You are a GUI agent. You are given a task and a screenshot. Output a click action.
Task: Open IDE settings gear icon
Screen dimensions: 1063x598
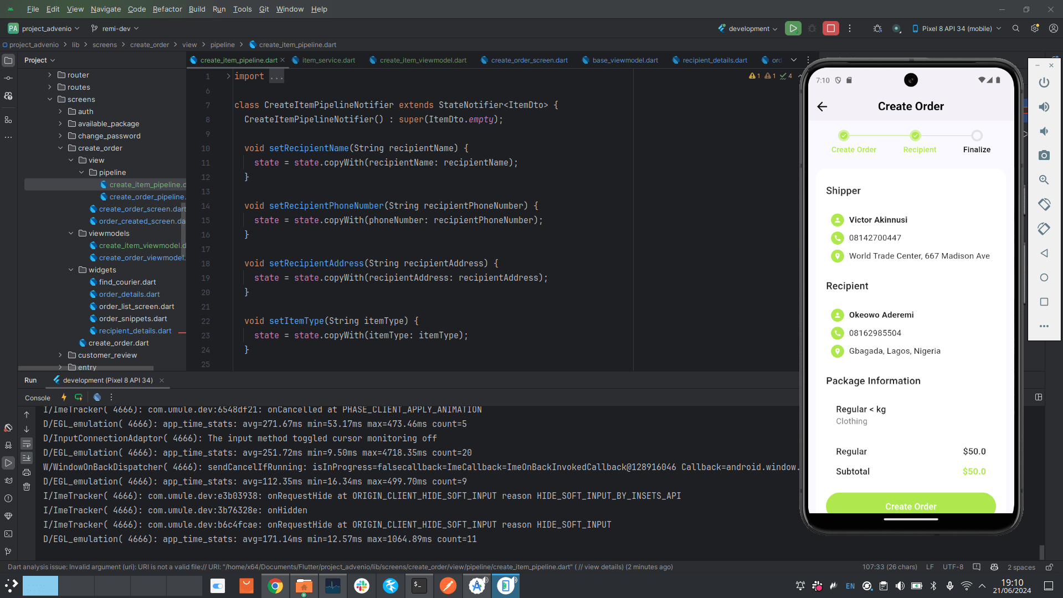[1034, 28]
